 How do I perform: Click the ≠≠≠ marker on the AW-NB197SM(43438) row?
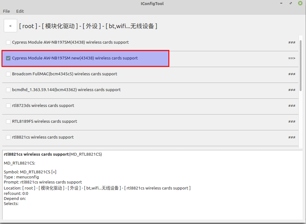tap(292, 42)
